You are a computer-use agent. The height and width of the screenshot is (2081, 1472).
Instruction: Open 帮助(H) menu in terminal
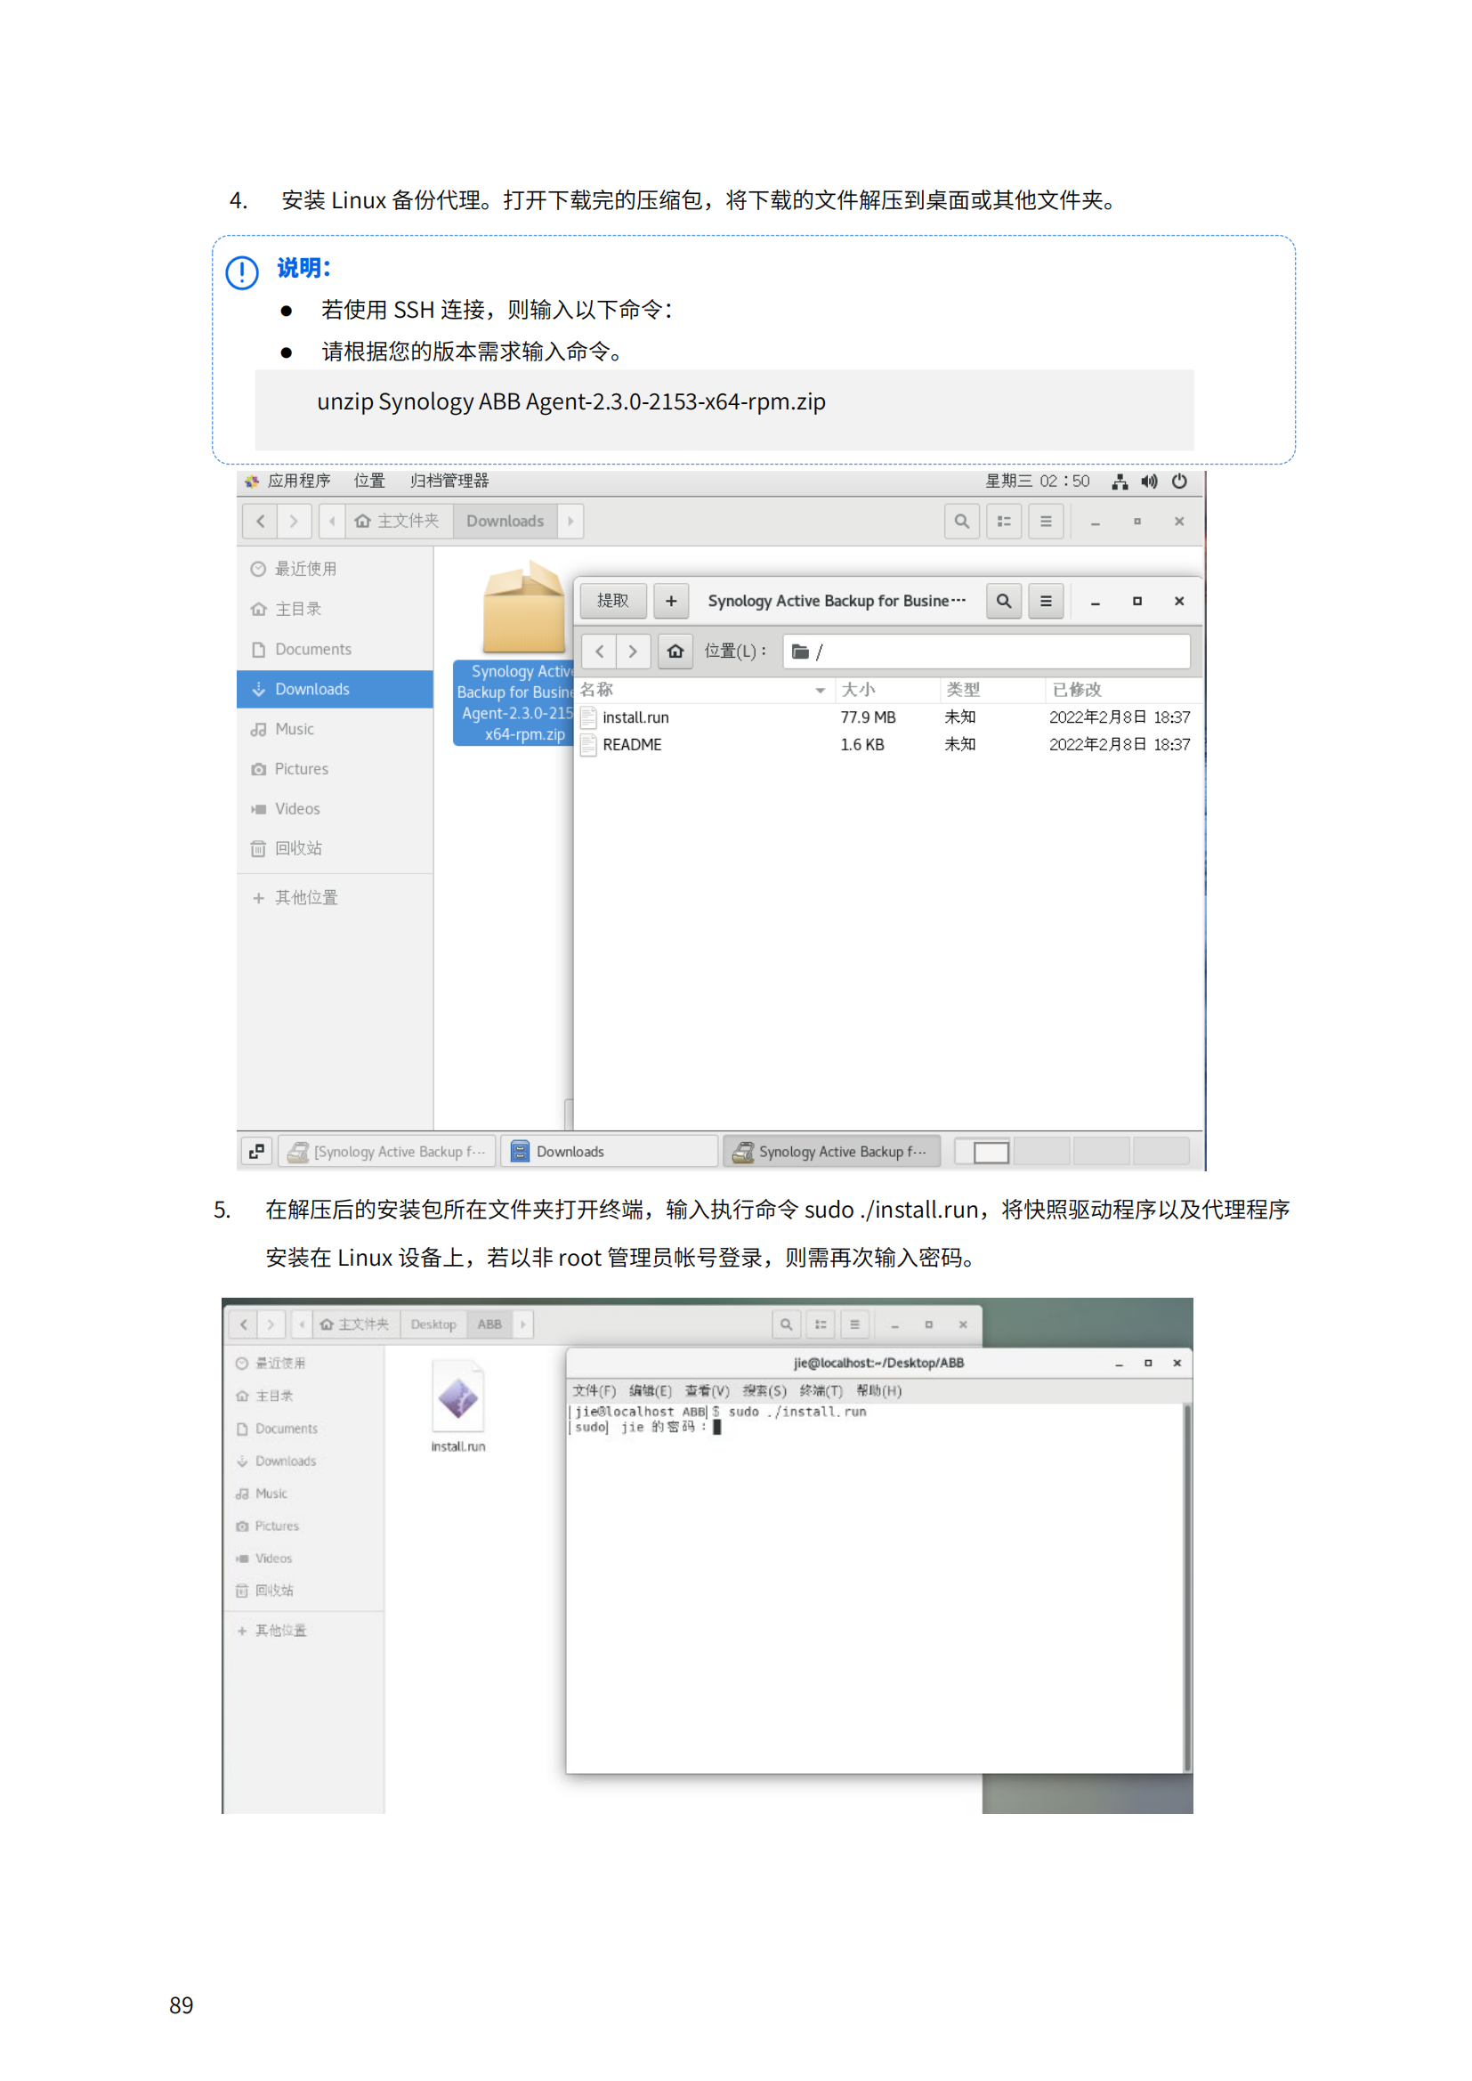click(x=878, y=1390)
